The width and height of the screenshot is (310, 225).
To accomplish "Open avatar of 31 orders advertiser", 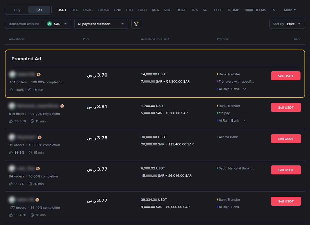I will [12, 137].
